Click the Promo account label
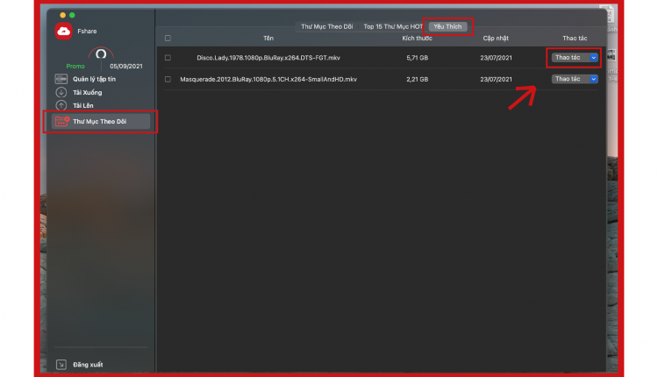 click(x=75, y=67)
